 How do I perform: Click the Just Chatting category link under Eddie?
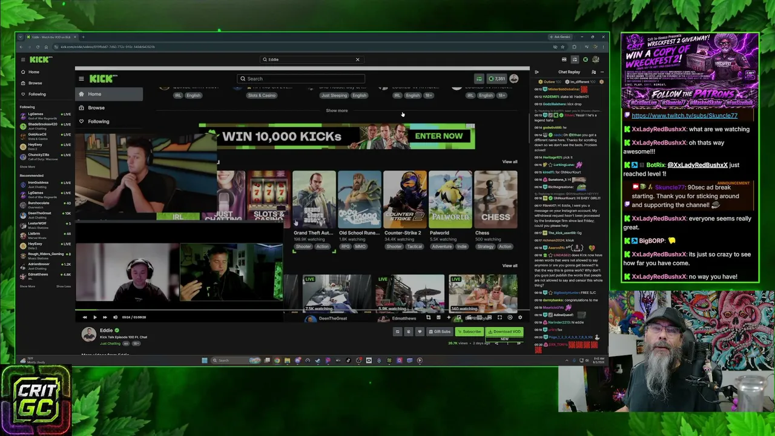[110, 344]
